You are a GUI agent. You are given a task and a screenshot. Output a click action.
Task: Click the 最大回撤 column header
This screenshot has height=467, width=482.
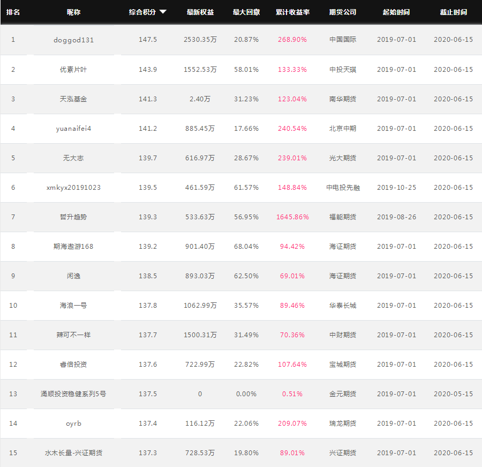[x=246, y=12]
